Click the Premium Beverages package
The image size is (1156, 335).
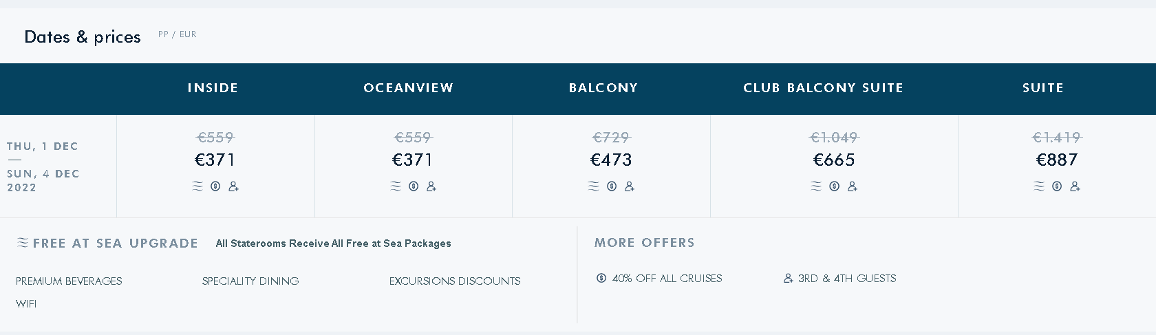tap(69, 281)
